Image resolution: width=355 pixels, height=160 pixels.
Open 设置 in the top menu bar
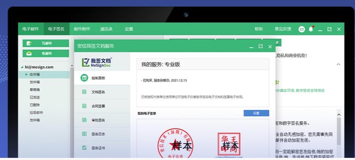[129, 29]
